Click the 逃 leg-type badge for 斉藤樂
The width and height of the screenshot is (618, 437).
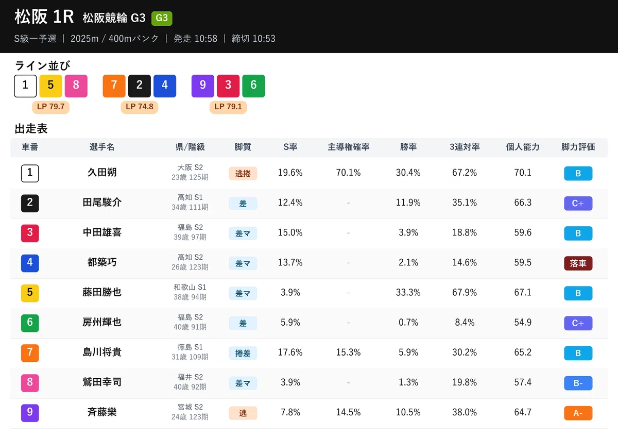243,413
